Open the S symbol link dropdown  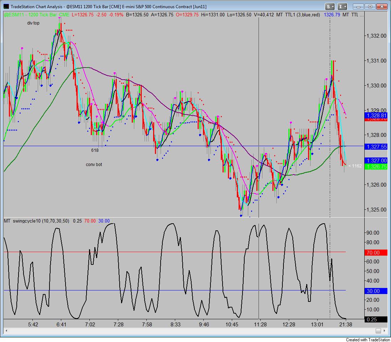pos(330,6)
